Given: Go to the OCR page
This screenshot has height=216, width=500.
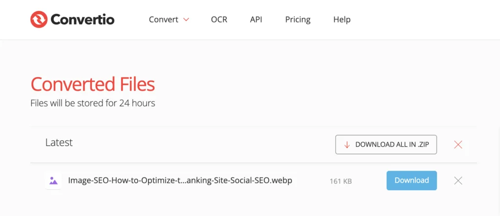Looking at the screenshot, I should pos(219,20).
